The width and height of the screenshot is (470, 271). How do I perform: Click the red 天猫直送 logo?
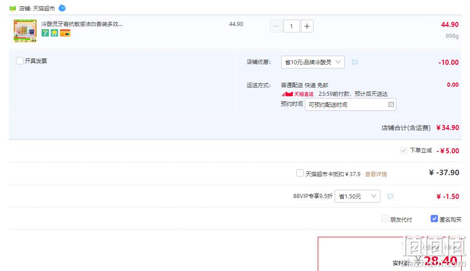click(x=298, y=94)
